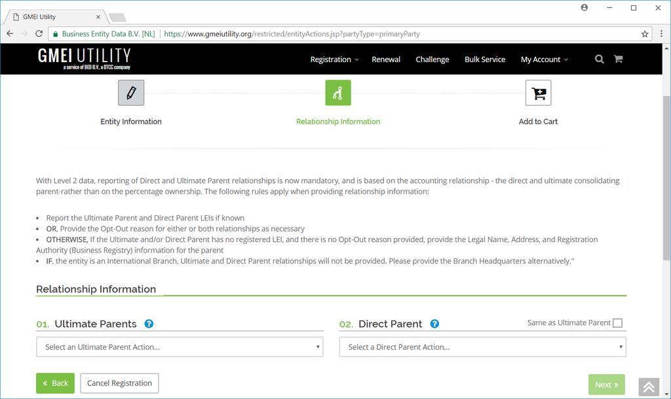Image resolution: width=671 pixels, height=399 pixels.
Task: Go back using the browser back arrow
Action: tap(10, 34)
